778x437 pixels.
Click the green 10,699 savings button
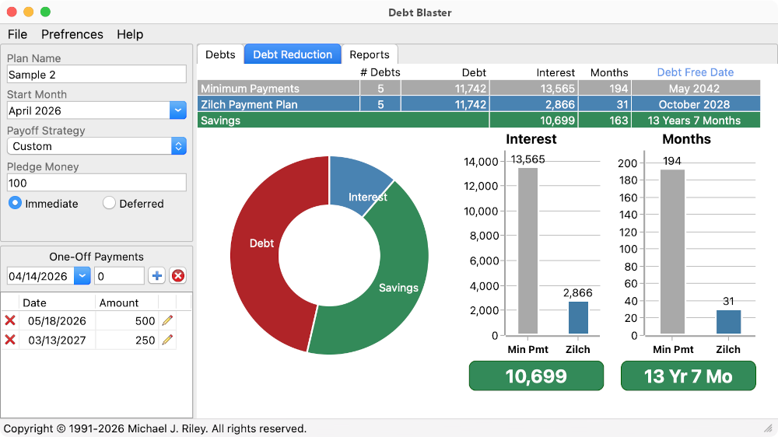click(536, 376)
